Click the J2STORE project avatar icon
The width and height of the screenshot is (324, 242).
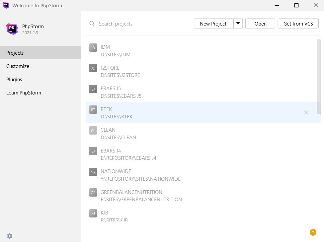(x=93, y=68)
